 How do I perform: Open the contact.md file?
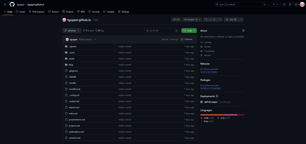(x=74, y=101)
